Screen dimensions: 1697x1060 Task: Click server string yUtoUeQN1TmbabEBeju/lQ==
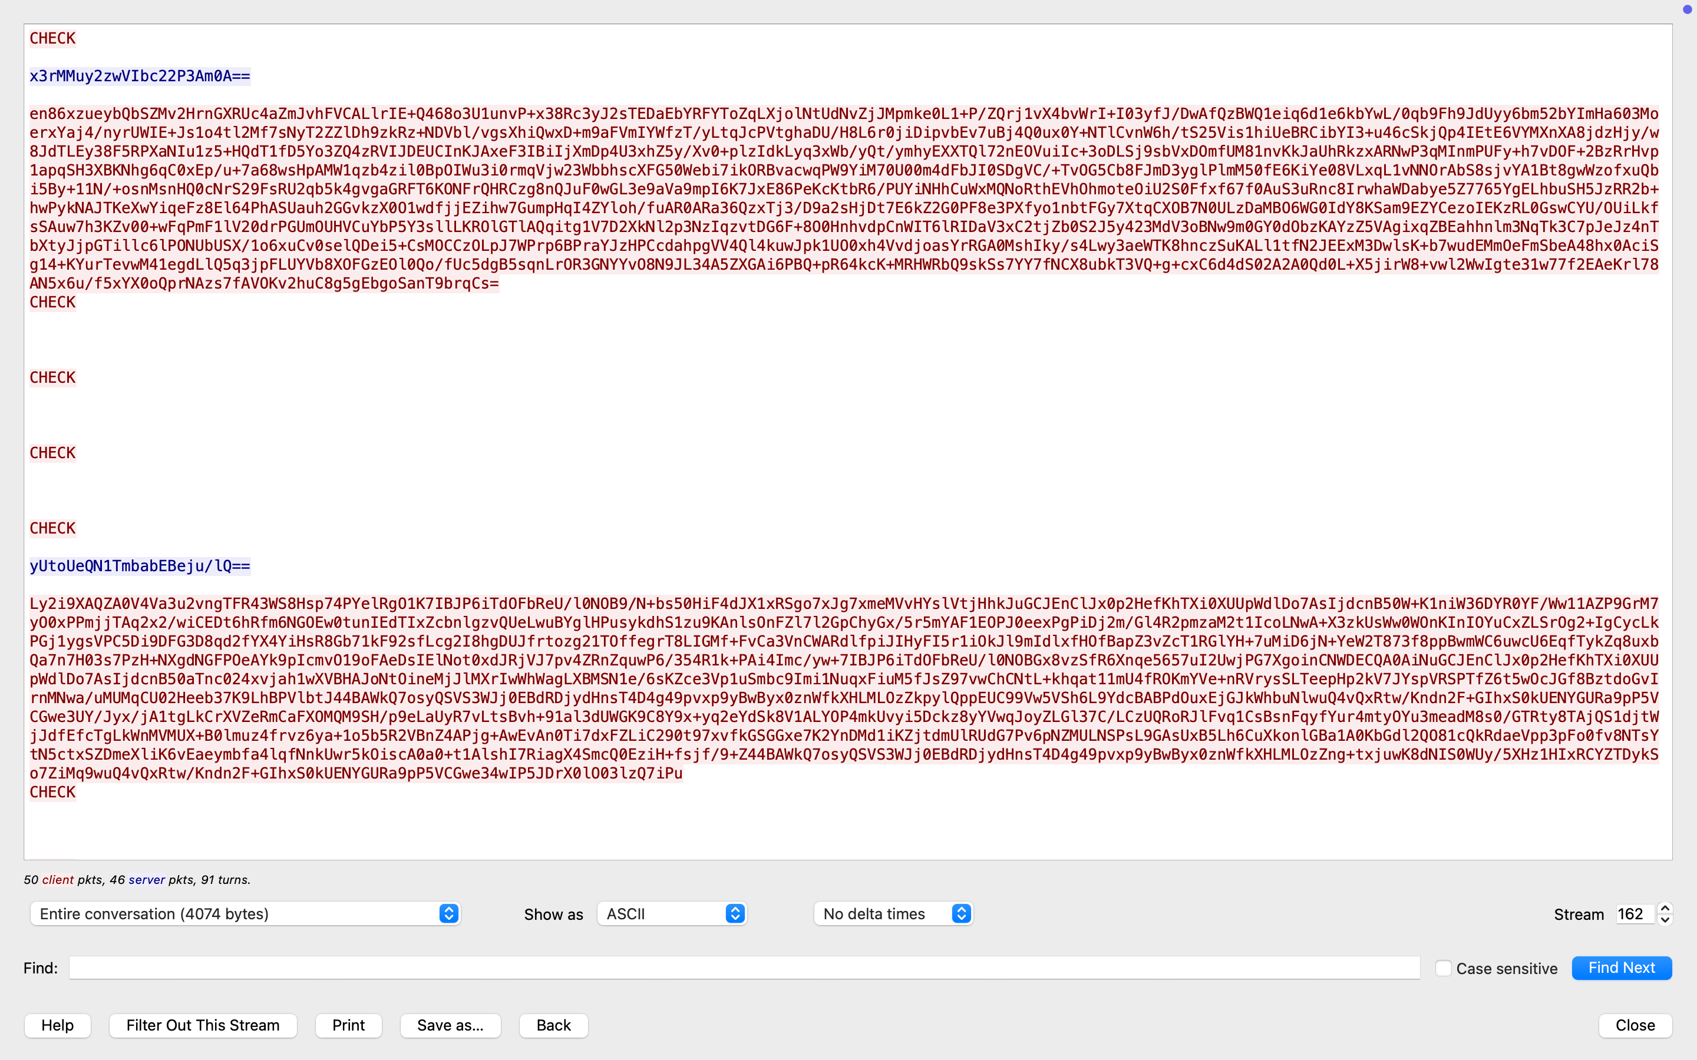(x=140, y=566)
